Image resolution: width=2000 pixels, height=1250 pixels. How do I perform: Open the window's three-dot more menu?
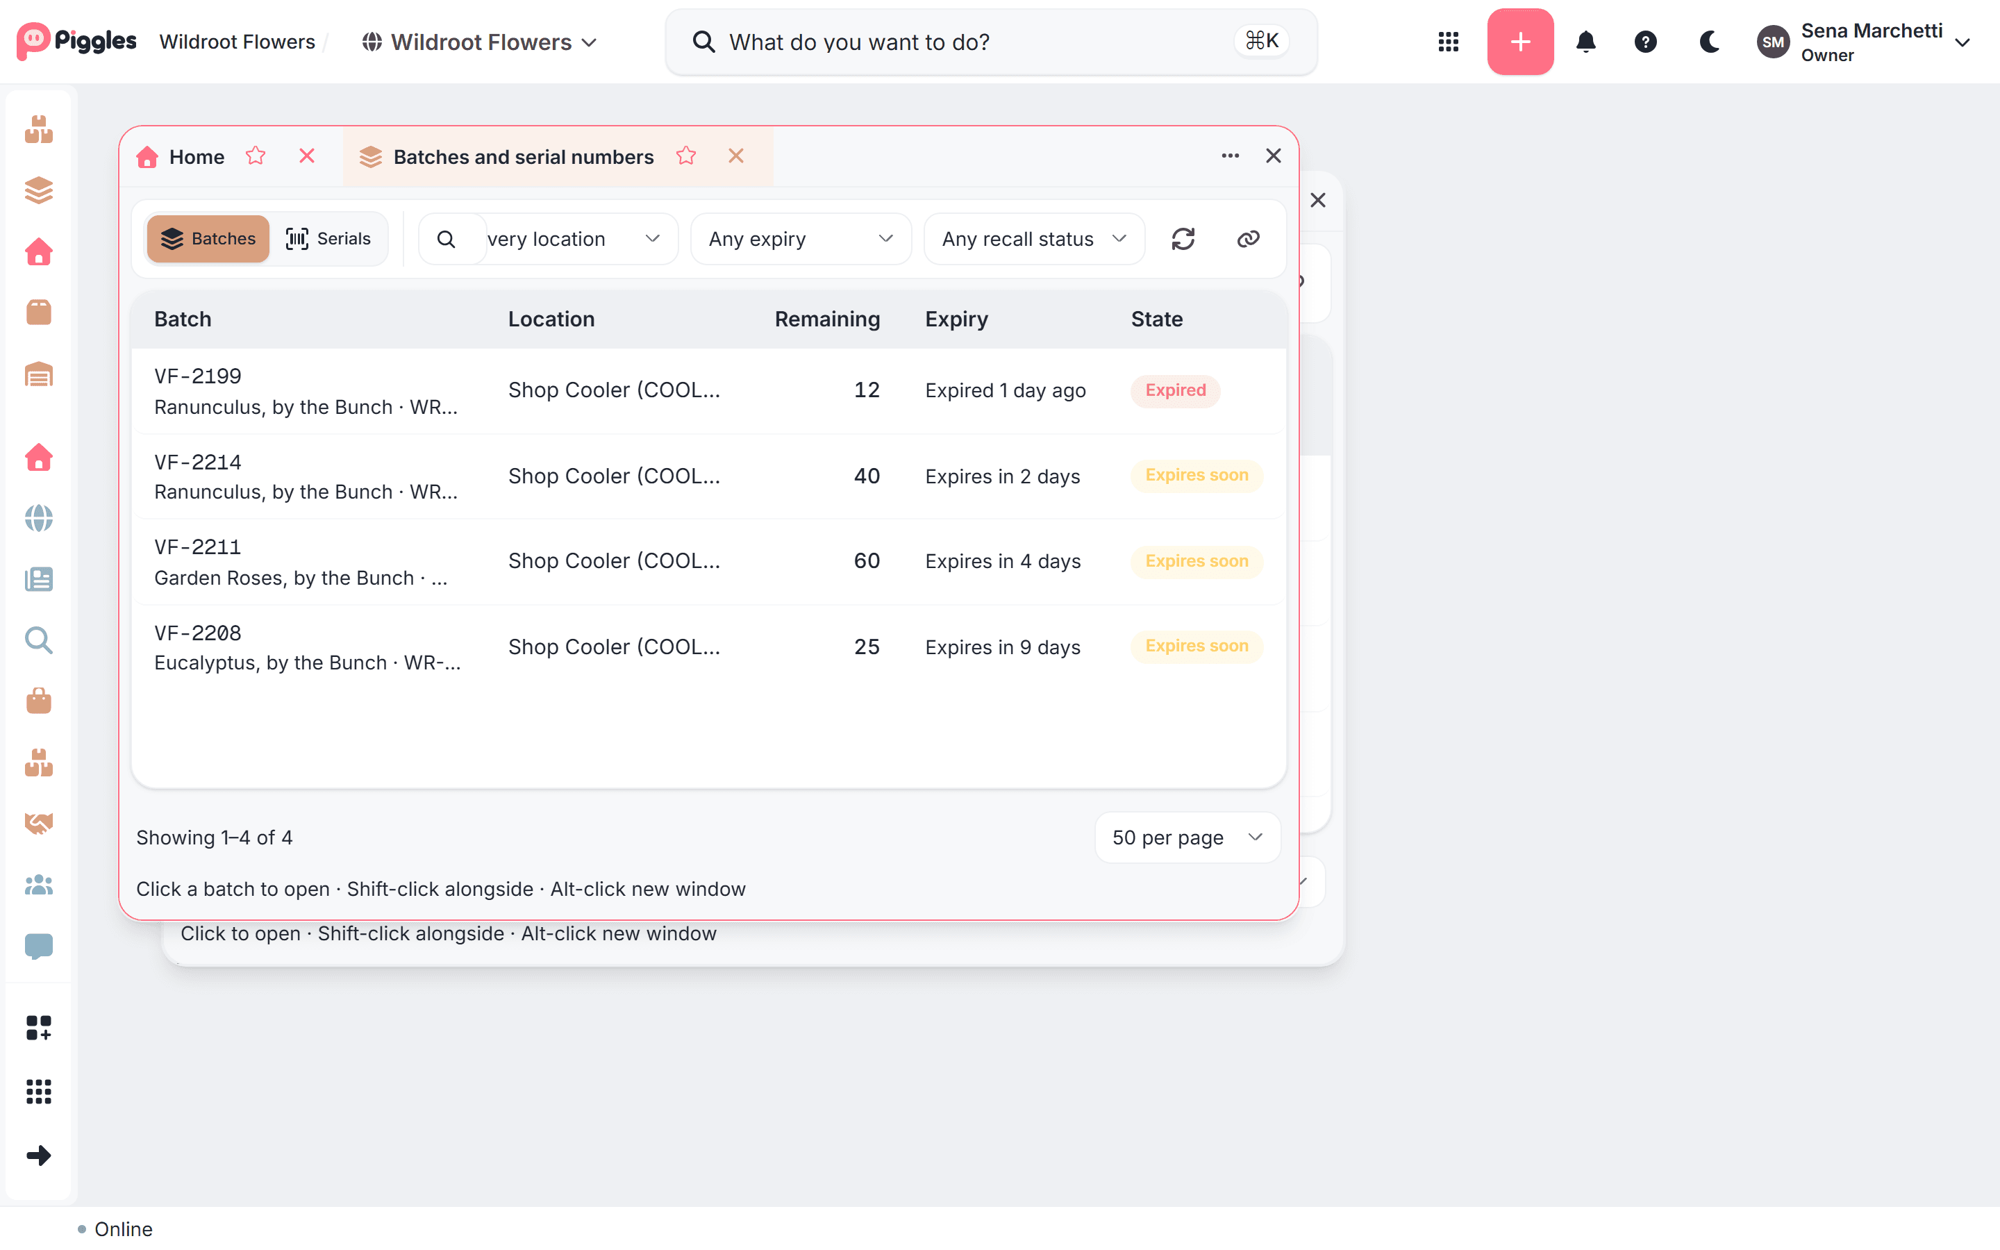point(1230,156)
